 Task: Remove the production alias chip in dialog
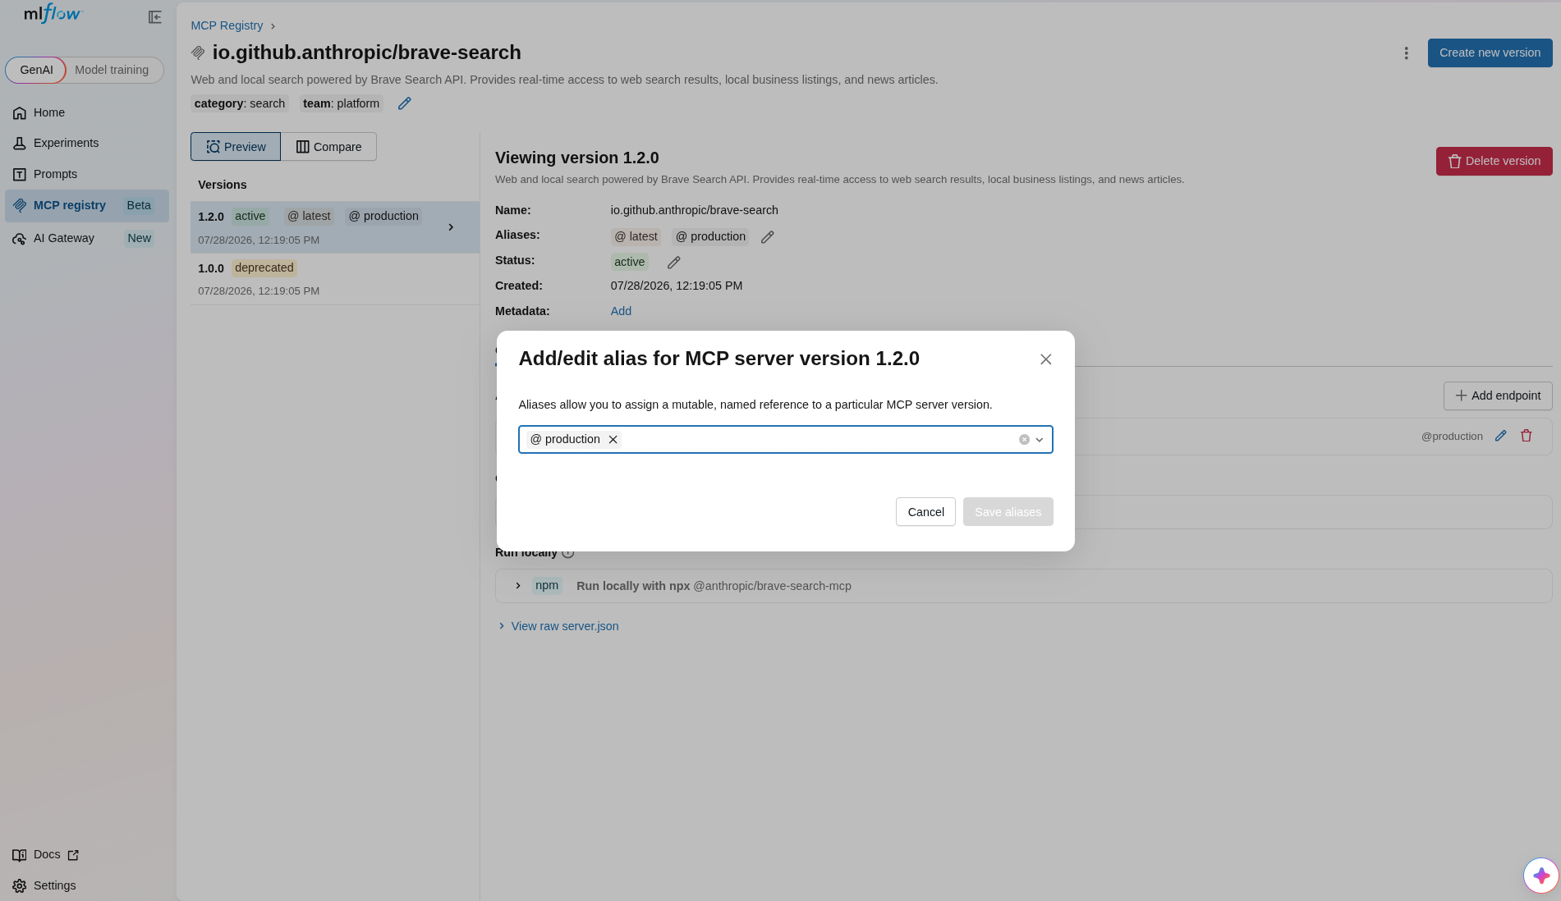tap(613, 440)
